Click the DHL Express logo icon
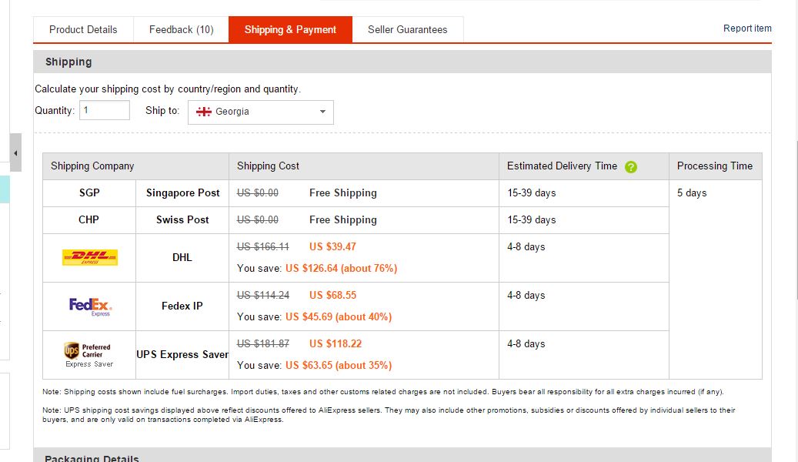 click(x=89, y=257)
